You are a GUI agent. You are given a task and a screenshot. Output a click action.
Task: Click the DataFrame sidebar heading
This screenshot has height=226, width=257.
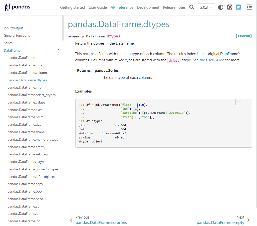pyautogui.click(x=12, y=50)
